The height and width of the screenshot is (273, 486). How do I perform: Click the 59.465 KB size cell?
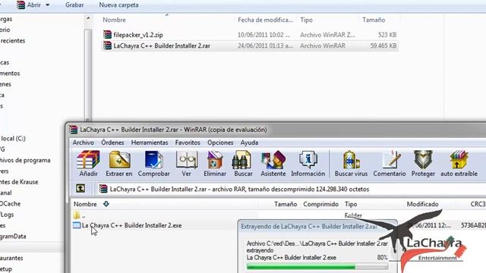(x=383, y=45)
